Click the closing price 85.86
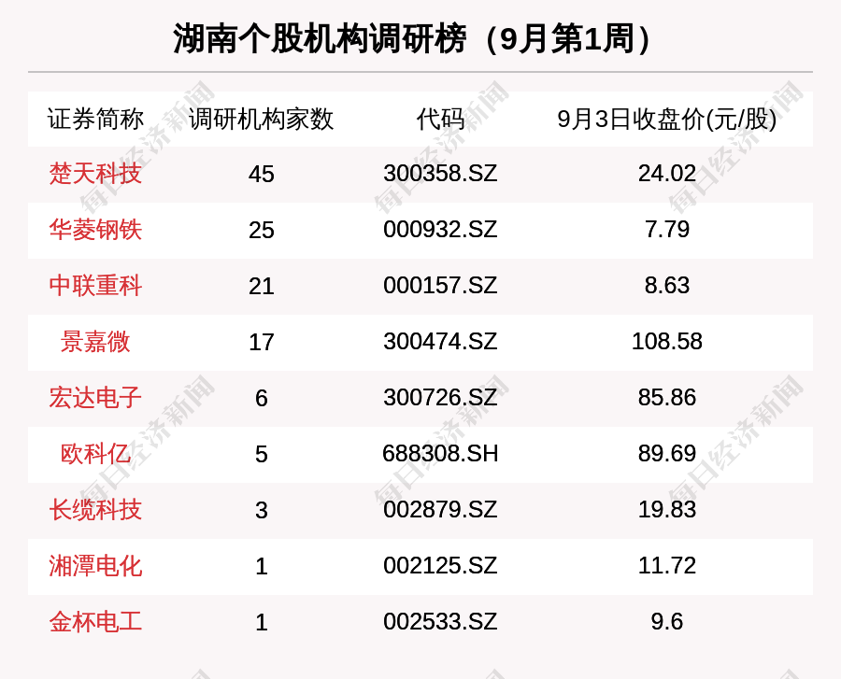This screenshot has width=841, height=679. click(x=666, y=398)
